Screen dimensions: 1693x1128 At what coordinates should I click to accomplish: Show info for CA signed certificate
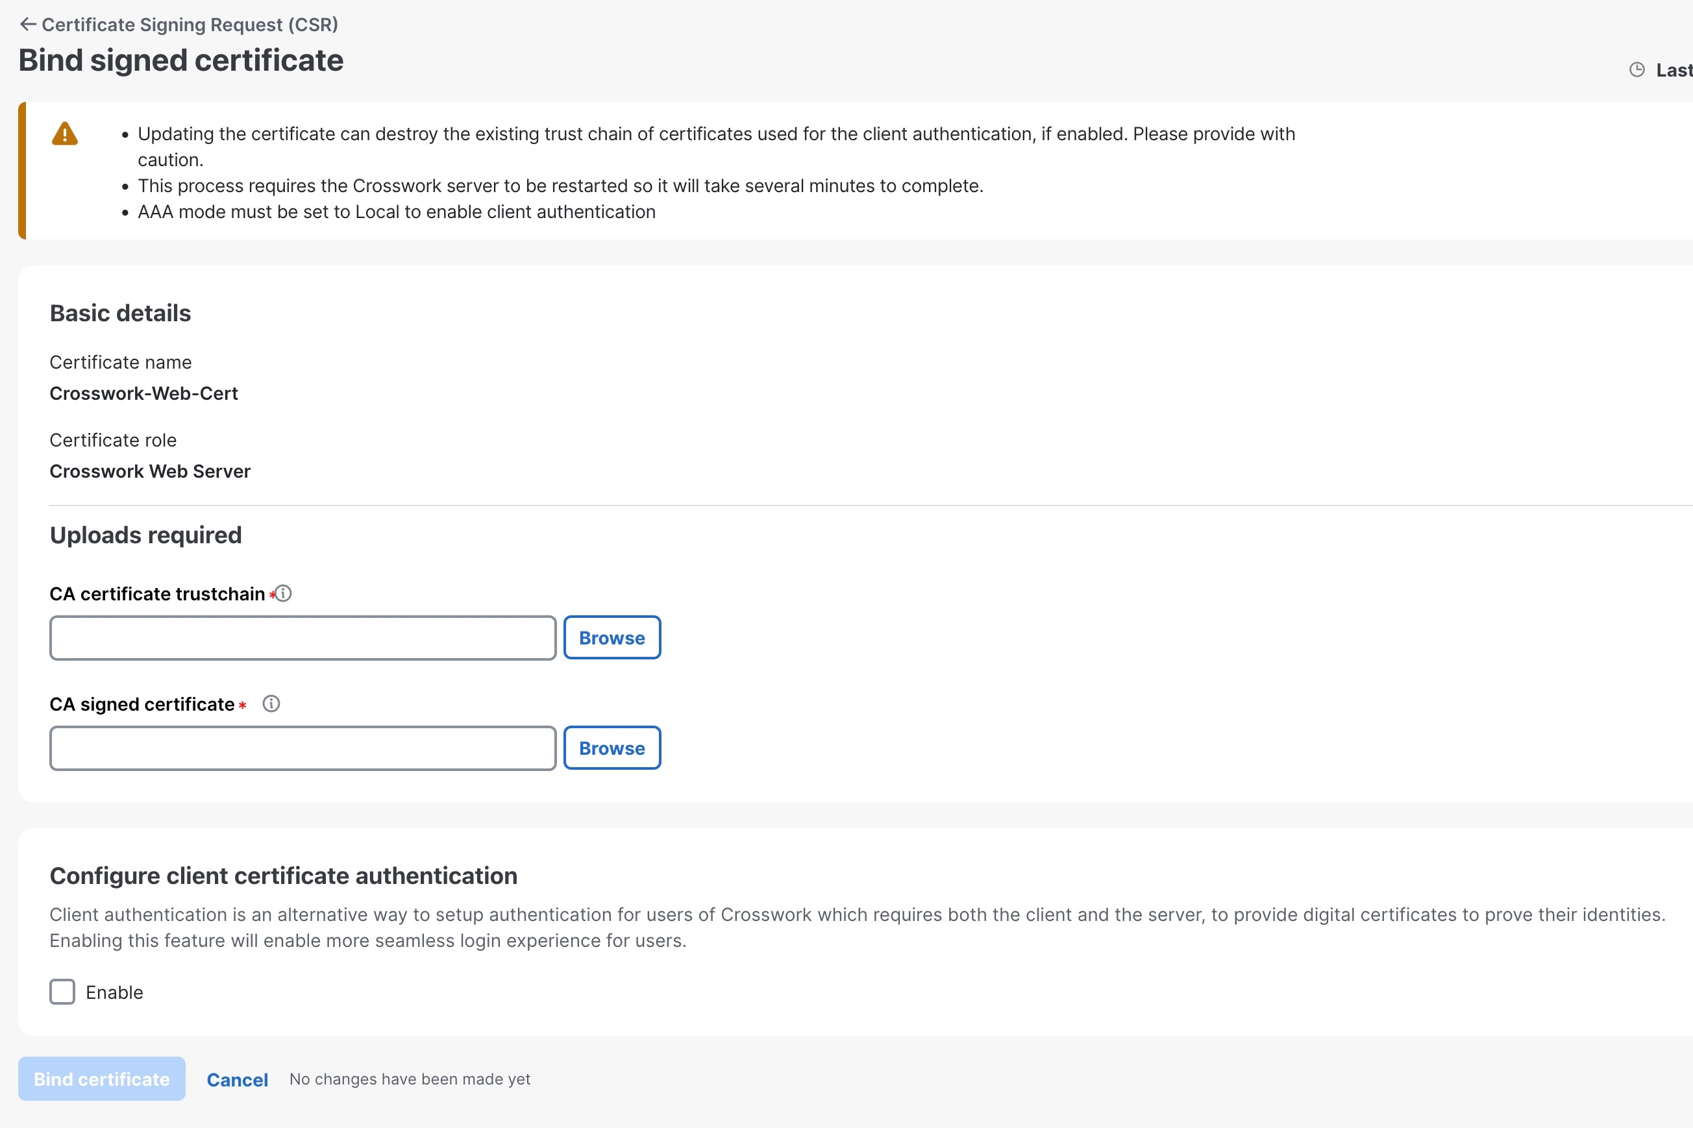pos(271,704)
